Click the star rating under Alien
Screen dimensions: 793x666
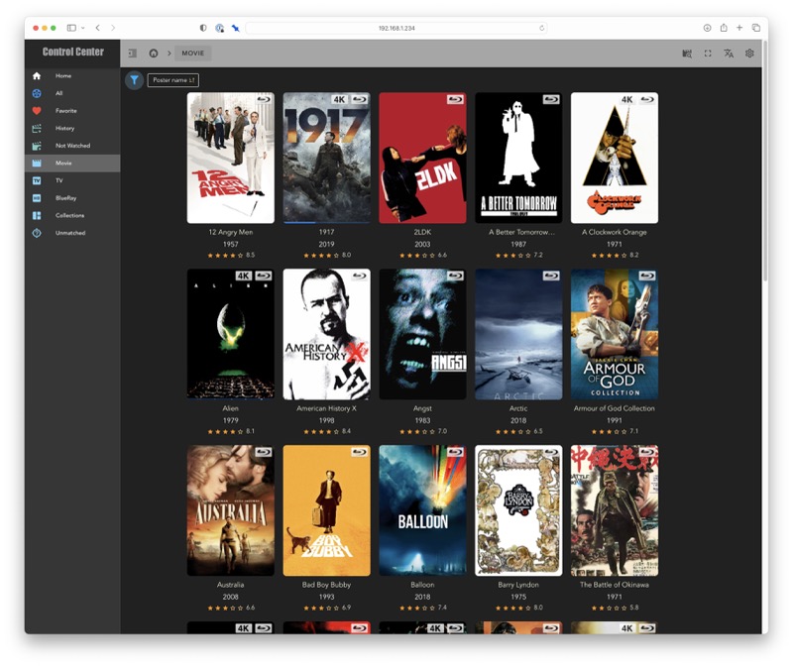[231, 431]
